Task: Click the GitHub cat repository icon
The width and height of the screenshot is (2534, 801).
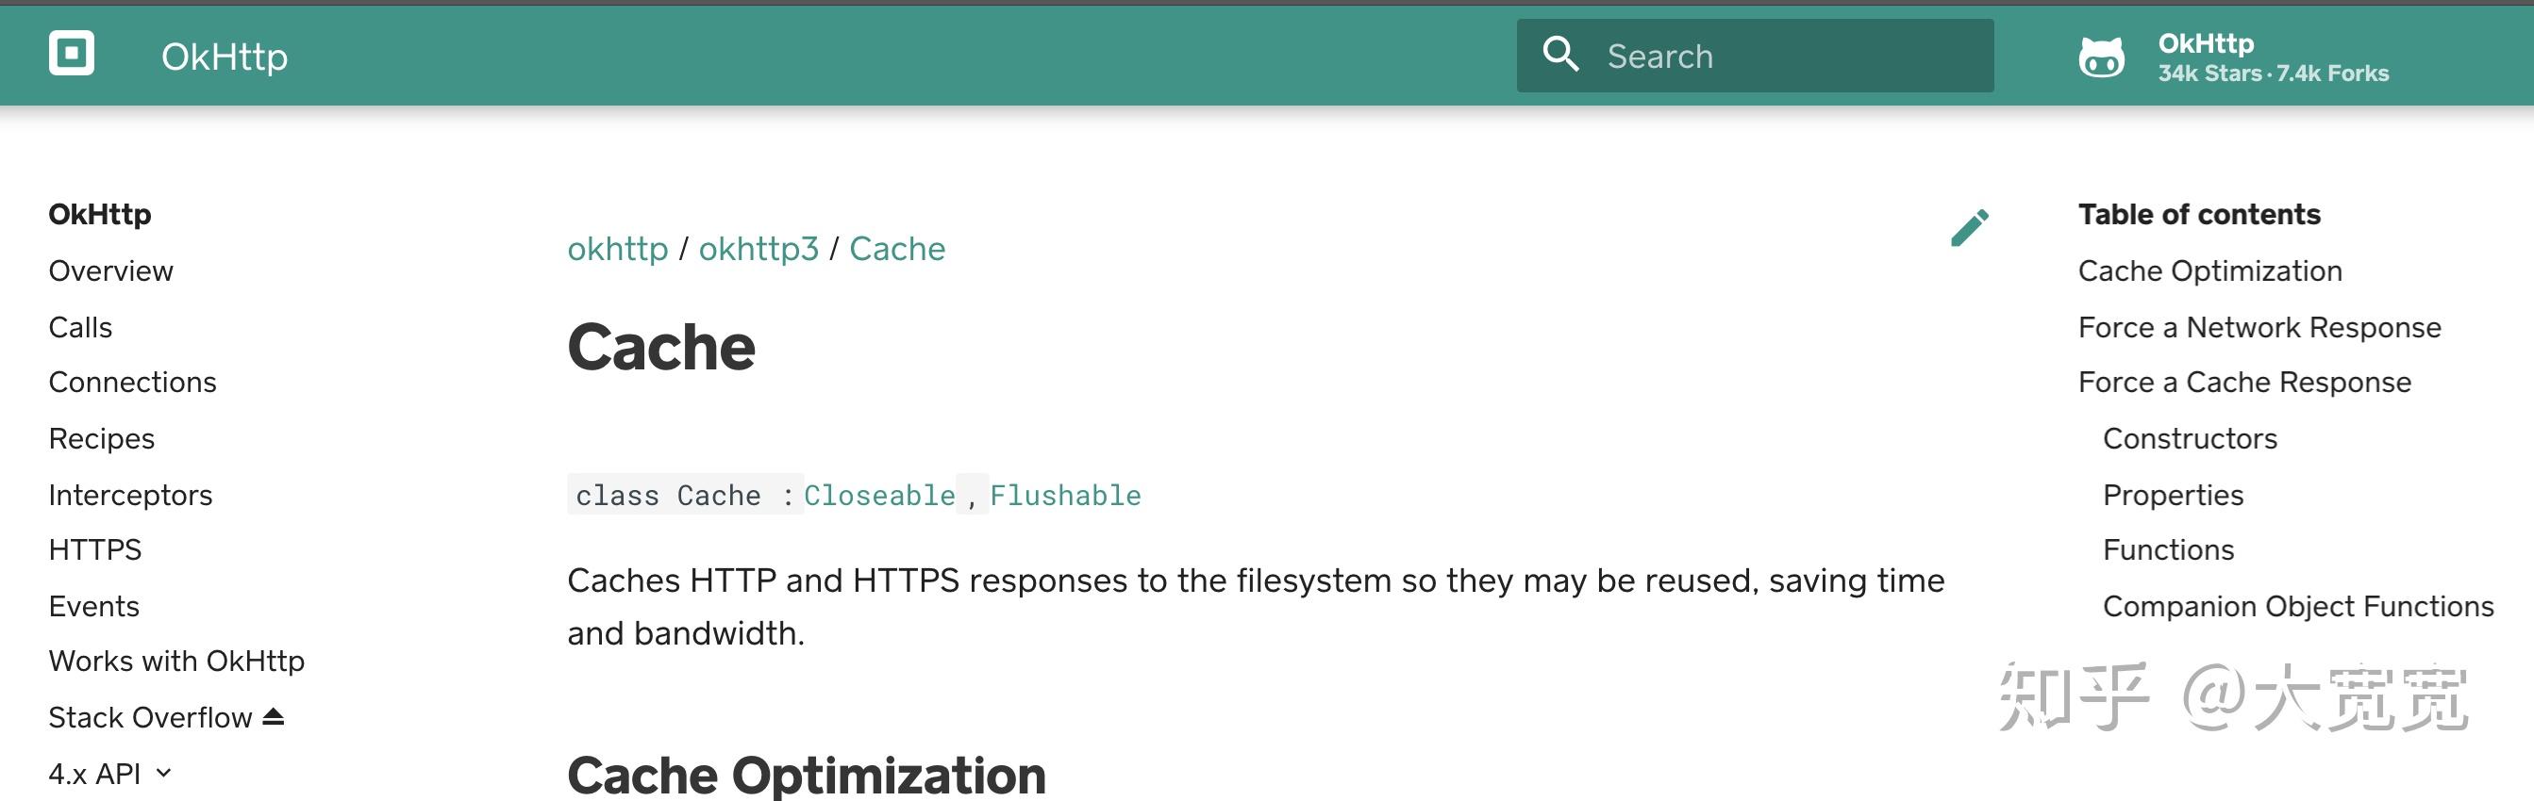Action: pos(2101,57)
